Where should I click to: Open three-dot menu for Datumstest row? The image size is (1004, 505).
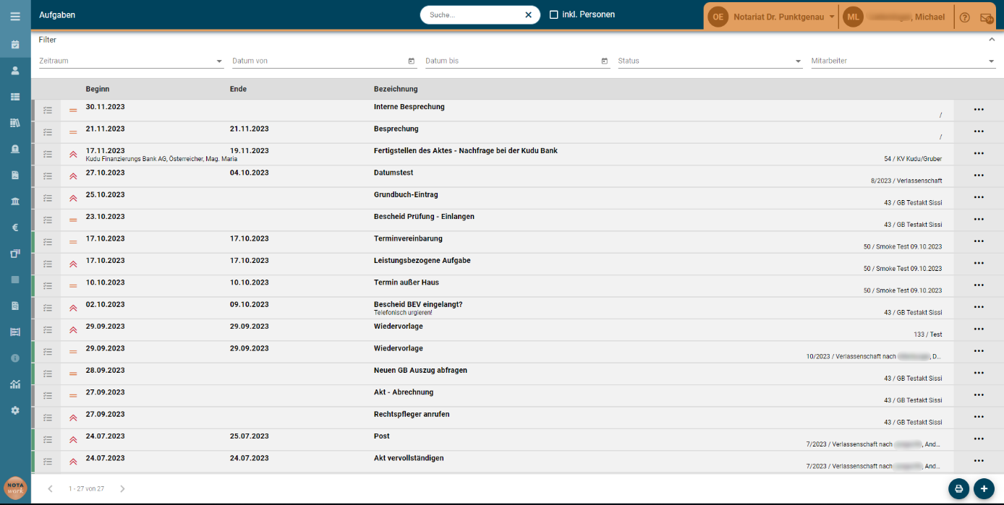979,176
